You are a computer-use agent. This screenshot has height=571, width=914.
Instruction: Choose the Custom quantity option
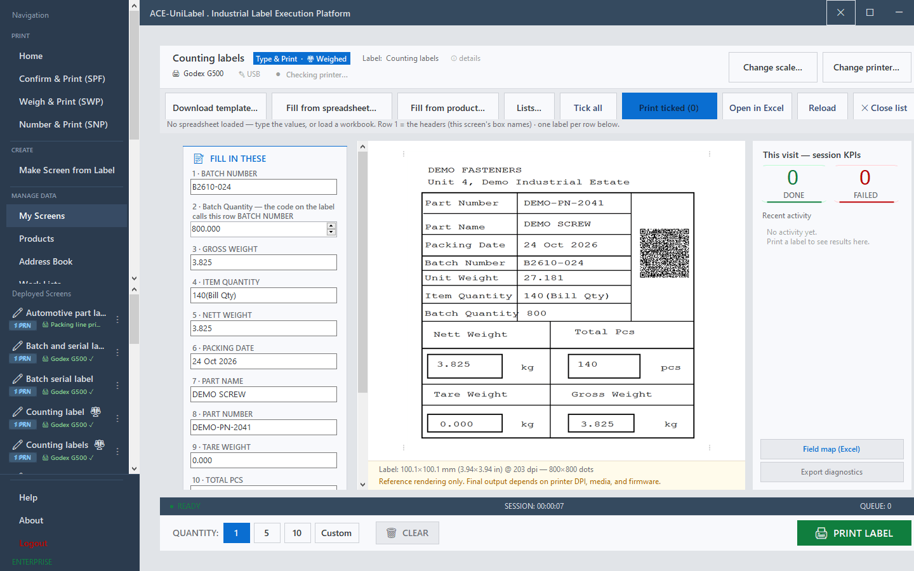[x=336, y=533]
